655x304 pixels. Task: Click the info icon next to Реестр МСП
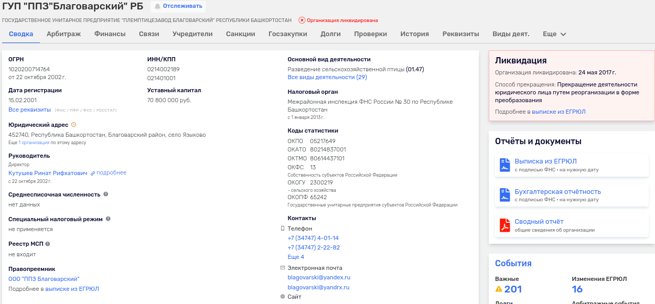[x=47, y=244]
